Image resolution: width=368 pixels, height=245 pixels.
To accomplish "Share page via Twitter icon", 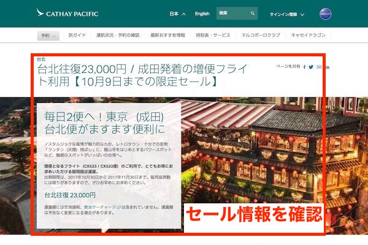I will point(311,67).
